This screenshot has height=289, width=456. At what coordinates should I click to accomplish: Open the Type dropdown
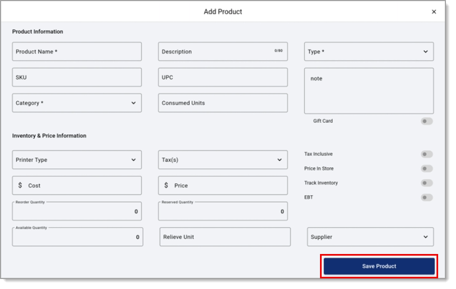368,52
